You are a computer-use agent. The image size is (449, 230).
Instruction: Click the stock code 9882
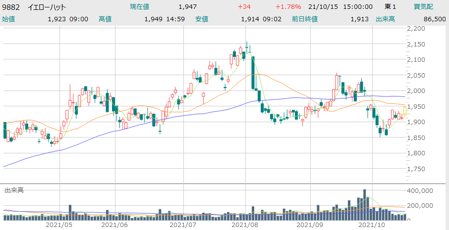[11, 7]
